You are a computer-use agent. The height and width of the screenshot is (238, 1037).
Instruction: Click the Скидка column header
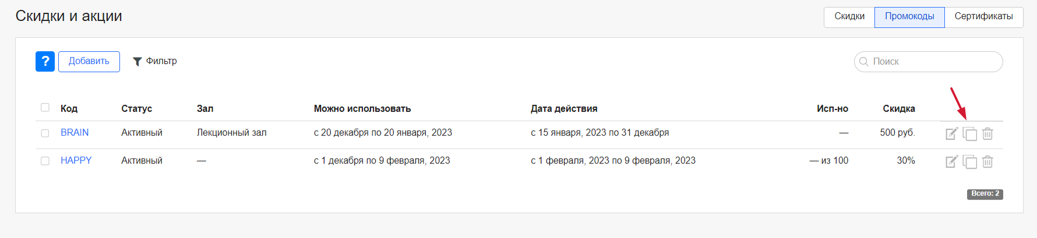(898, 108)
